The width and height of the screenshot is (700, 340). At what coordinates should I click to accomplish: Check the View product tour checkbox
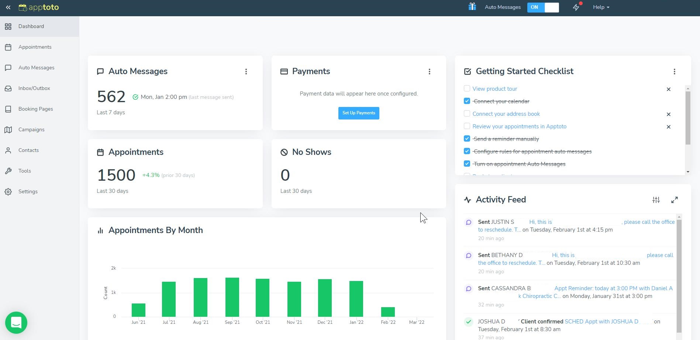(x=467, y=89)
